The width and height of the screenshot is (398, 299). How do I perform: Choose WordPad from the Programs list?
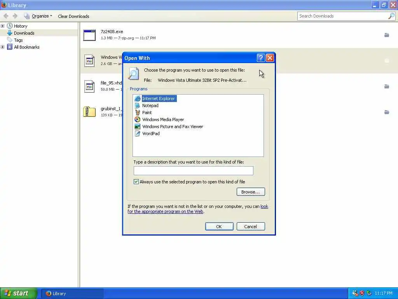151,134
